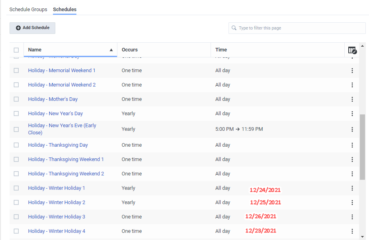Open kebab menu for New Year's Day row
Image resolution: width=369 pixels, height=240 pixels.
click(352, 114)
